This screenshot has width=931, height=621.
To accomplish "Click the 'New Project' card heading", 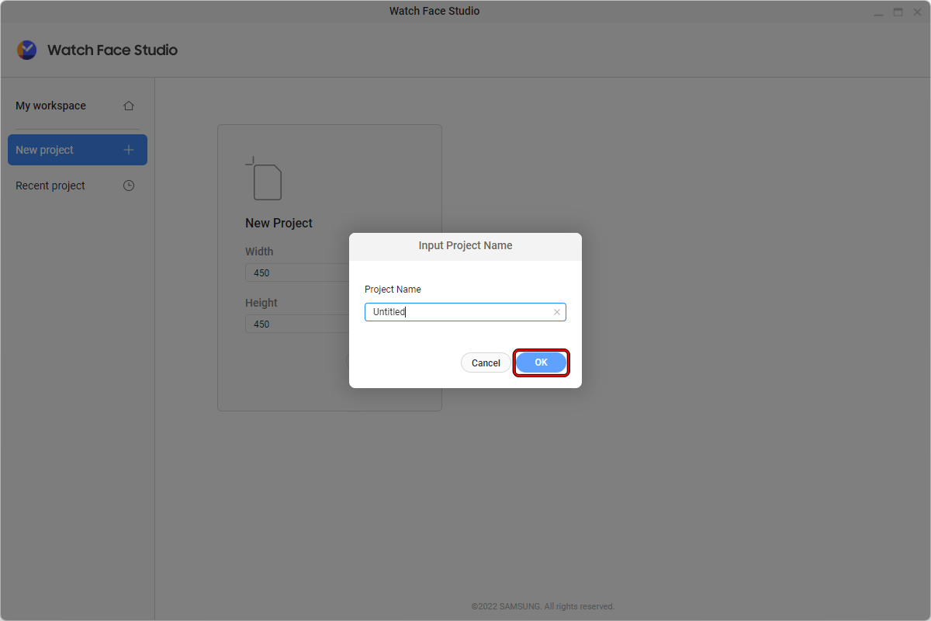I will [279, 223].
